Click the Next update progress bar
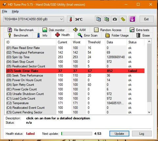 tap(77, 134)
